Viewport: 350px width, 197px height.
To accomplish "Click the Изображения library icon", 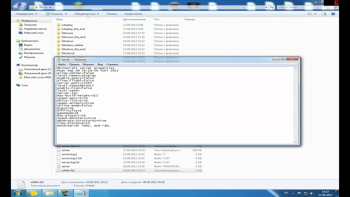I will coord(21,53).
